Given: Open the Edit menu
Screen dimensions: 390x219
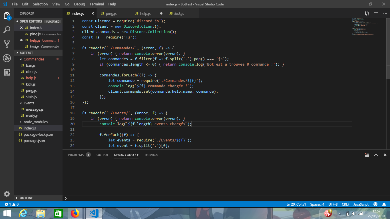Looking at the screenshot, I should pyautogui.click(x=25, y=4).
